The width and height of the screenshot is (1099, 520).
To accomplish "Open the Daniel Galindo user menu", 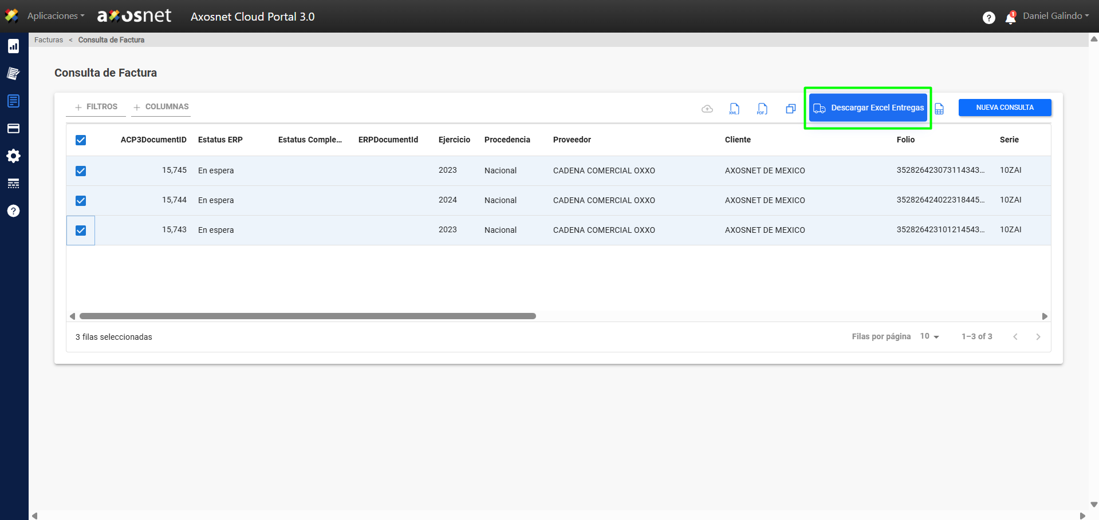I will tap(1056, 16).
